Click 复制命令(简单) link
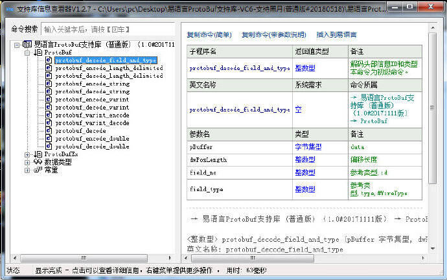Viewport: 447px width, 280px height. [209, 35]
